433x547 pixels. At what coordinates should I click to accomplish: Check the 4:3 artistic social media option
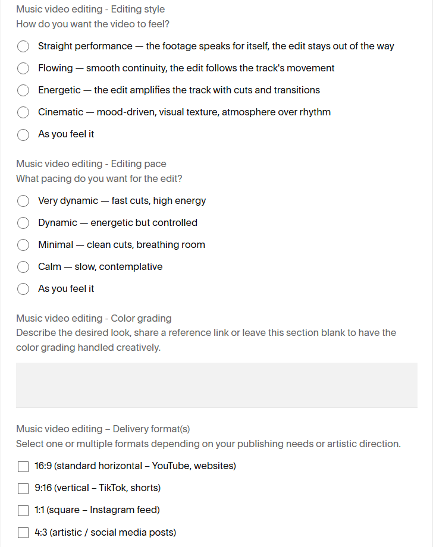(23, 533)
